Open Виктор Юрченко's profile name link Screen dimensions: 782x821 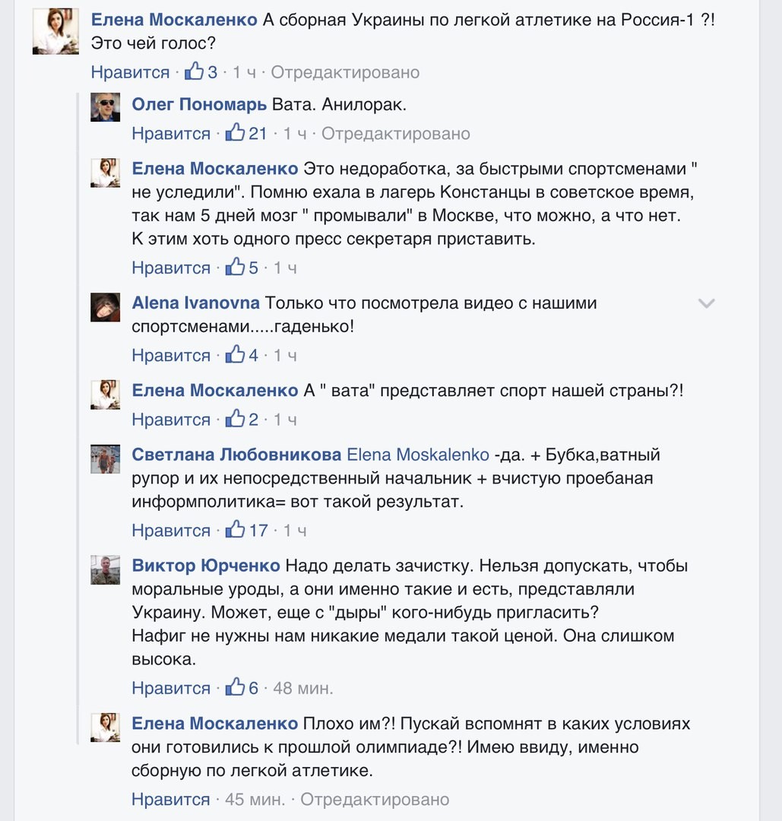pyautogui.click(x=206, y=566)
